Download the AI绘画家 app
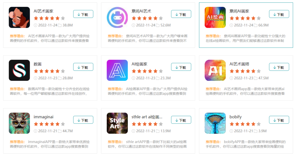Image resolution: width=295 pixels, height=156 pixels. (181, 67)
